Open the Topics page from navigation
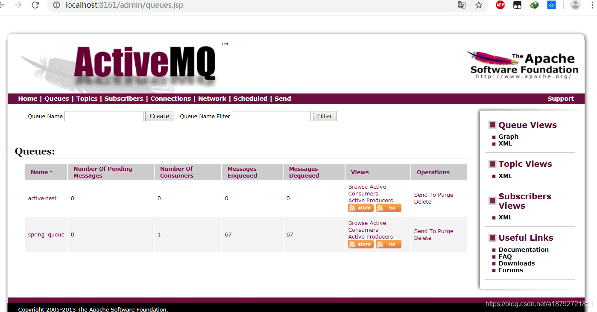 (87, 99)
